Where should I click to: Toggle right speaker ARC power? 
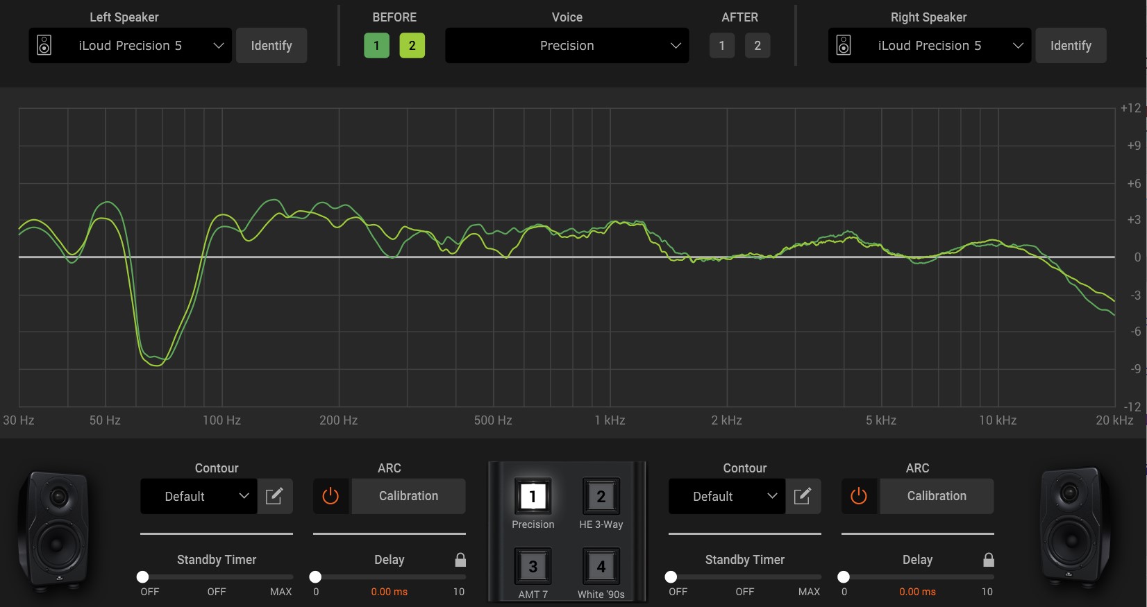click(860, 496)
